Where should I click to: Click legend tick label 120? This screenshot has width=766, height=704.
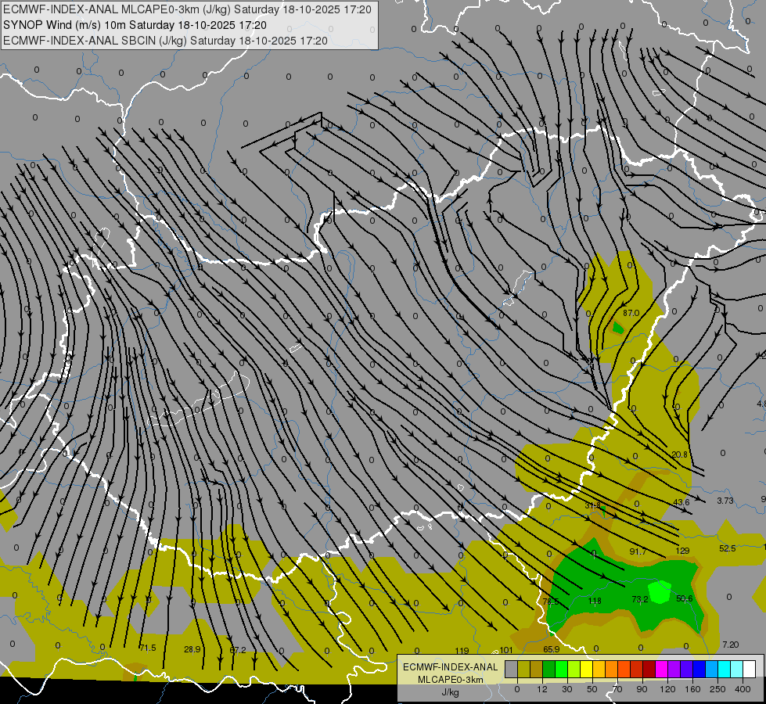[x=668, y=689]
